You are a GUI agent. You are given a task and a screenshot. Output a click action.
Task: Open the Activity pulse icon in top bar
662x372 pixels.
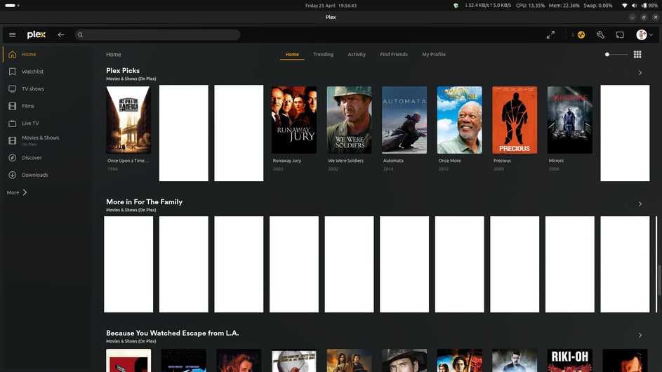tap(581, 35)
